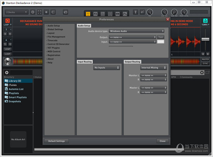Open the Monitor R output dropdown
The width and height of the screenshot is (213, 157).
pos(153,79)
